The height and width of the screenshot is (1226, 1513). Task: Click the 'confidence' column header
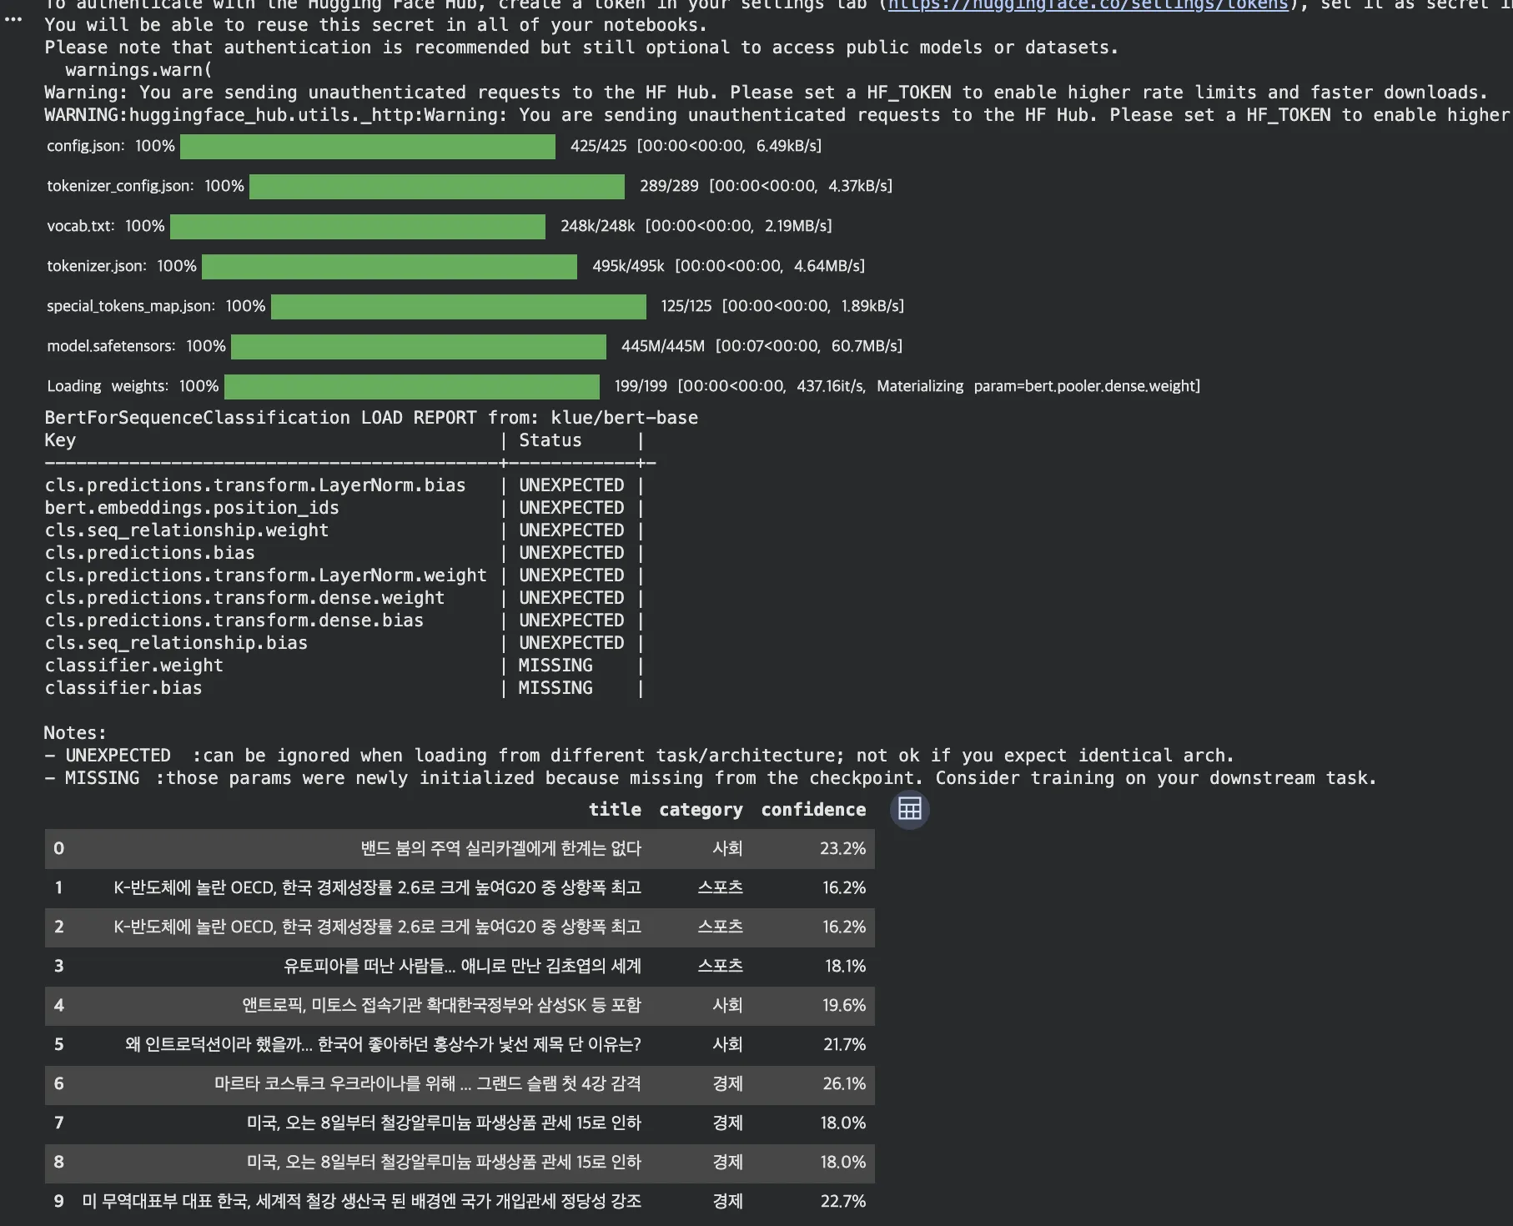(x=813, y=809)
